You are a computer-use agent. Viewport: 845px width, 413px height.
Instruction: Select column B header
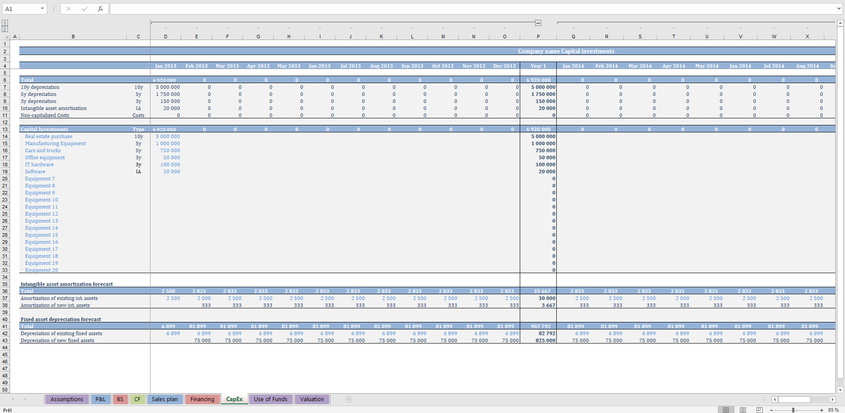[x=73, y=37]
